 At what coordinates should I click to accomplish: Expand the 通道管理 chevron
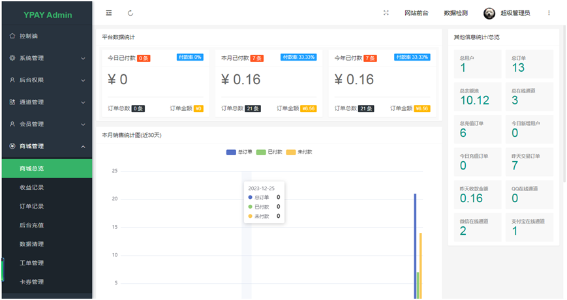[x=83, y=102]
